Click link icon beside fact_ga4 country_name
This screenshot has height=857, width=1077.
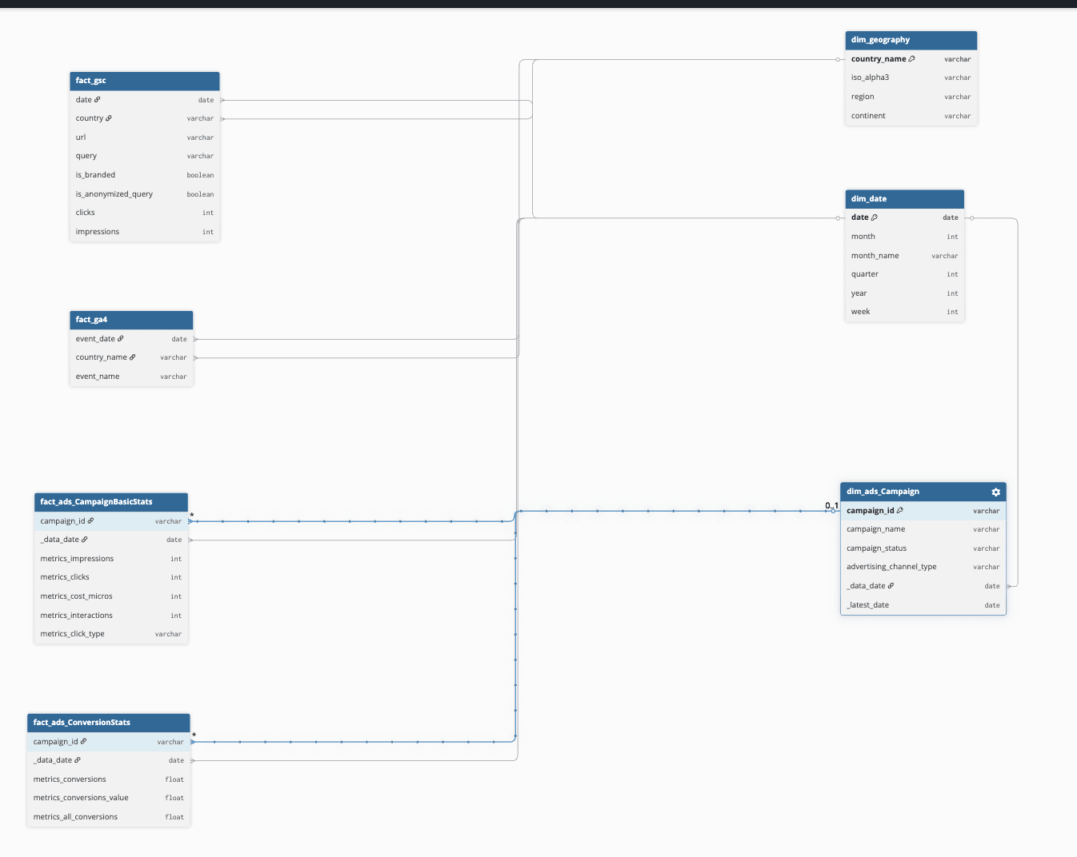coord(132,357)
